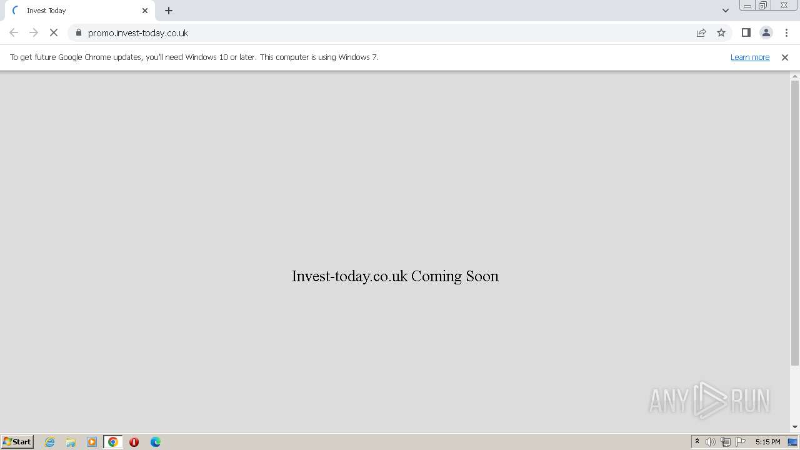Open the Opera browser from the taskbar
This screenshot has height=450, width=800.
tap(134, 442)
